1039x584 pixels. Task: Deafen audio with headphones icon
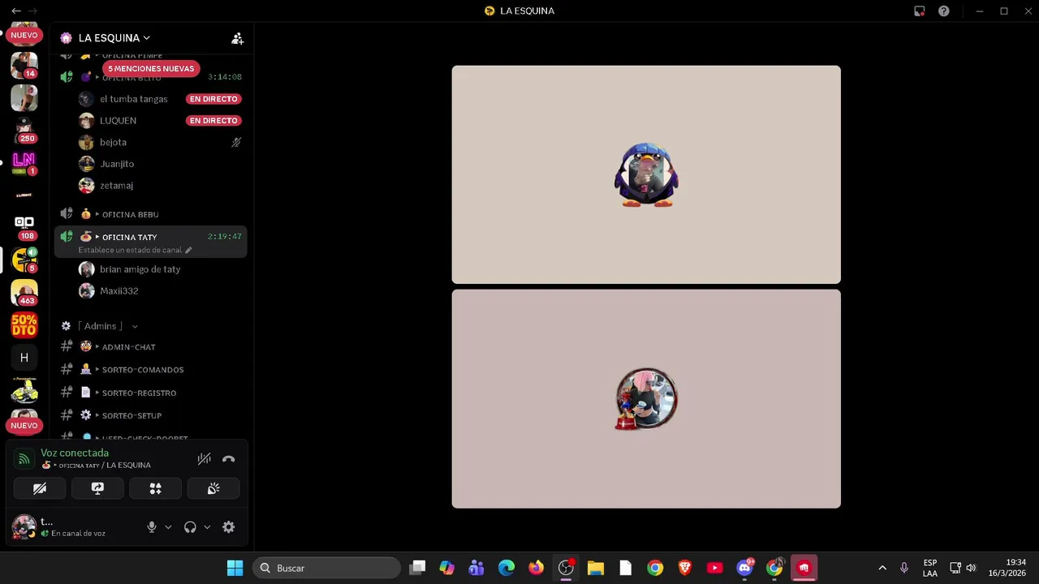(190, 527)
